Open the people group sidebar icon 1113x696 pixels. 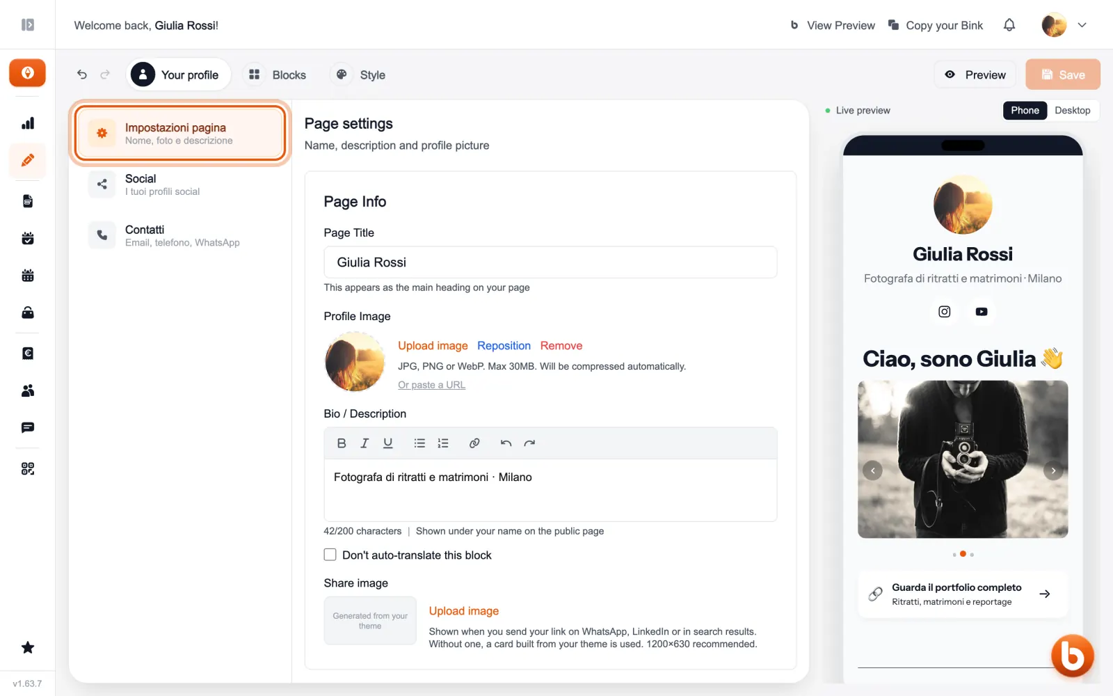(x=28, y=390)
